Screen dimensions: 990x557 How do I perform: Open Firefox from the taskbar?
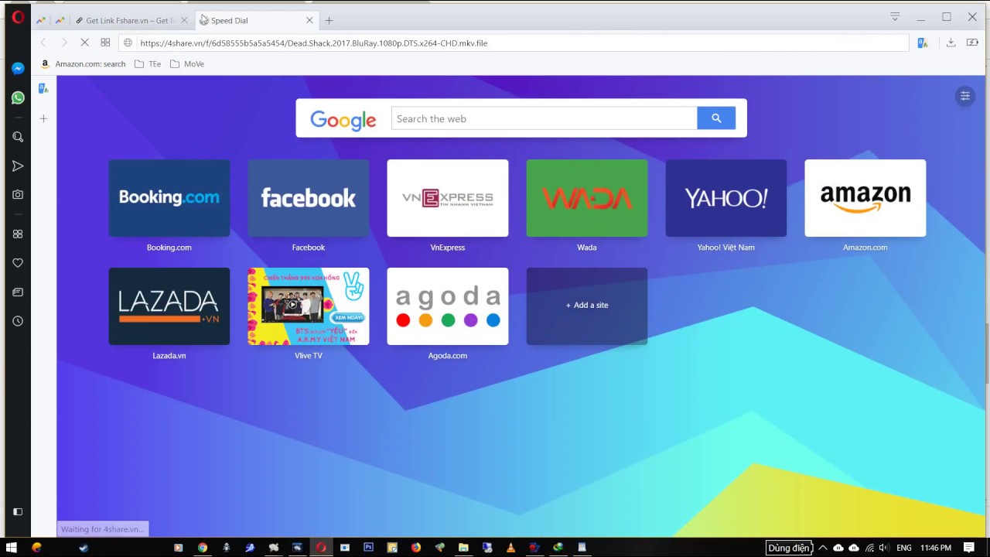tap(416, 548)
